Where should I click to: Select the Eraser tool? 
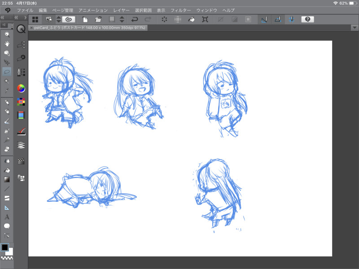tap(7, 149)
